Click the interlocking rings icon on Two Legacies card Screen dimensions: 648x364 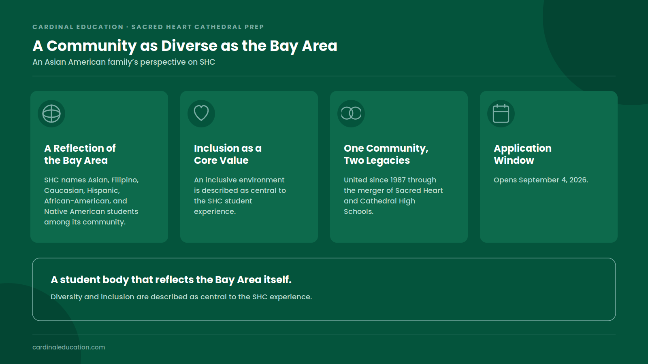coord(351,114)
